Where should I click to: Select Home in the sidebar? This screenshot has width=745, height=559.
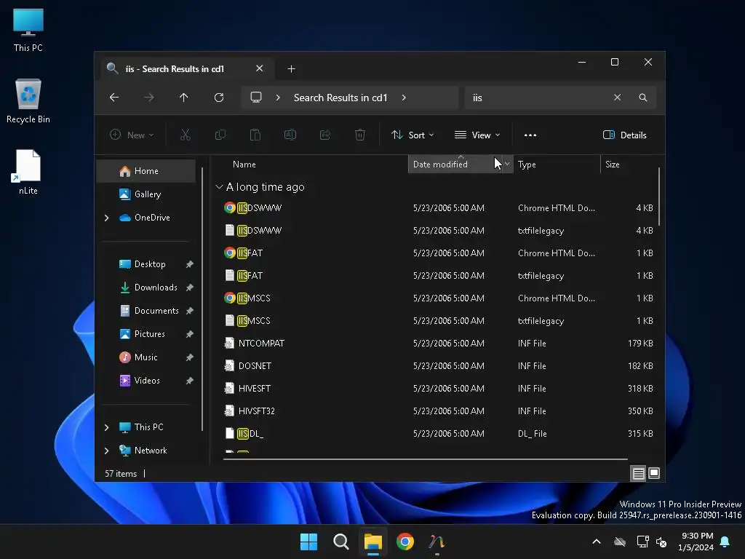click(146, 171)
